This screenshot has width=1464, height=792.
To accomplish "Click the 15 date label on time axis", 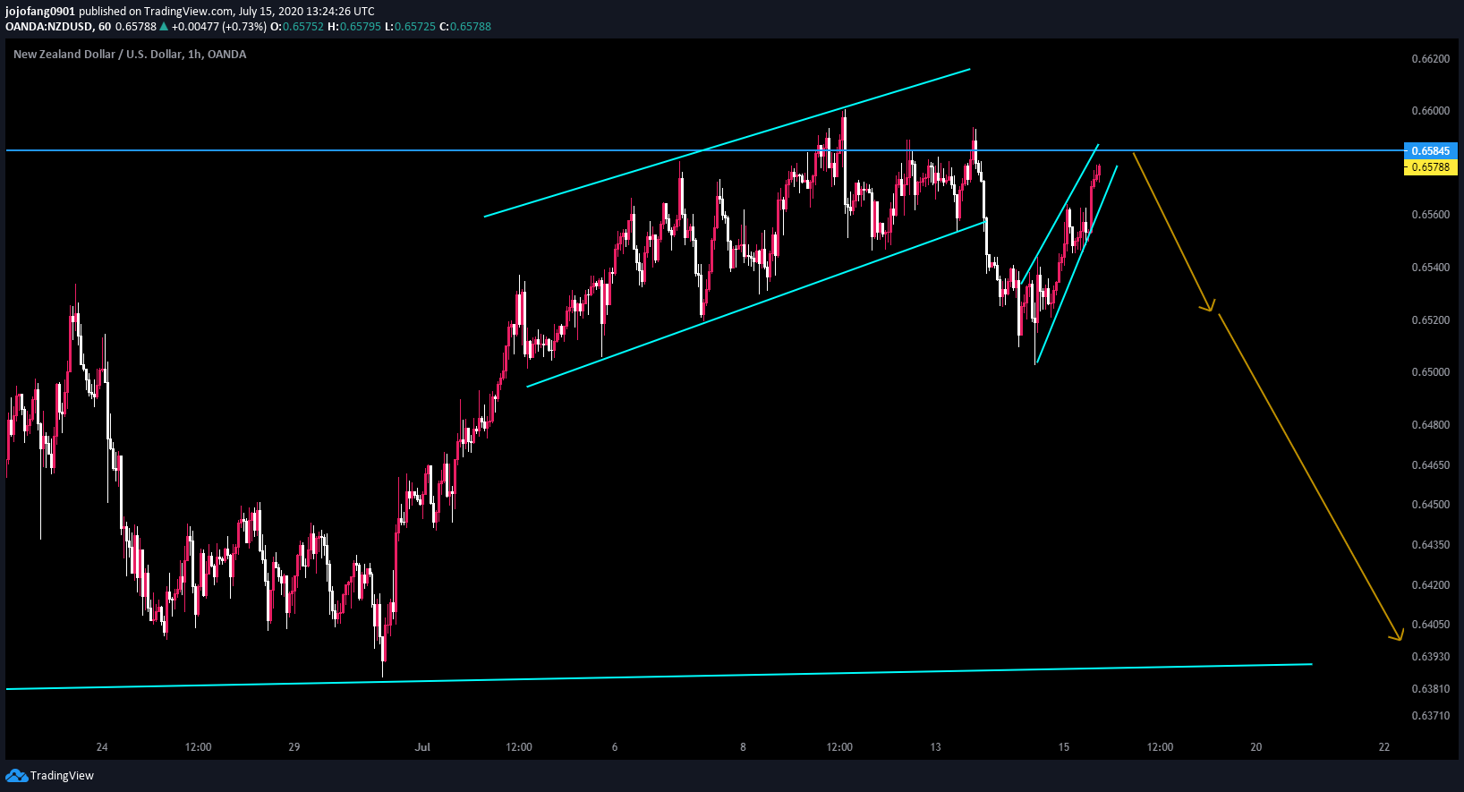I will point(1063,747).
